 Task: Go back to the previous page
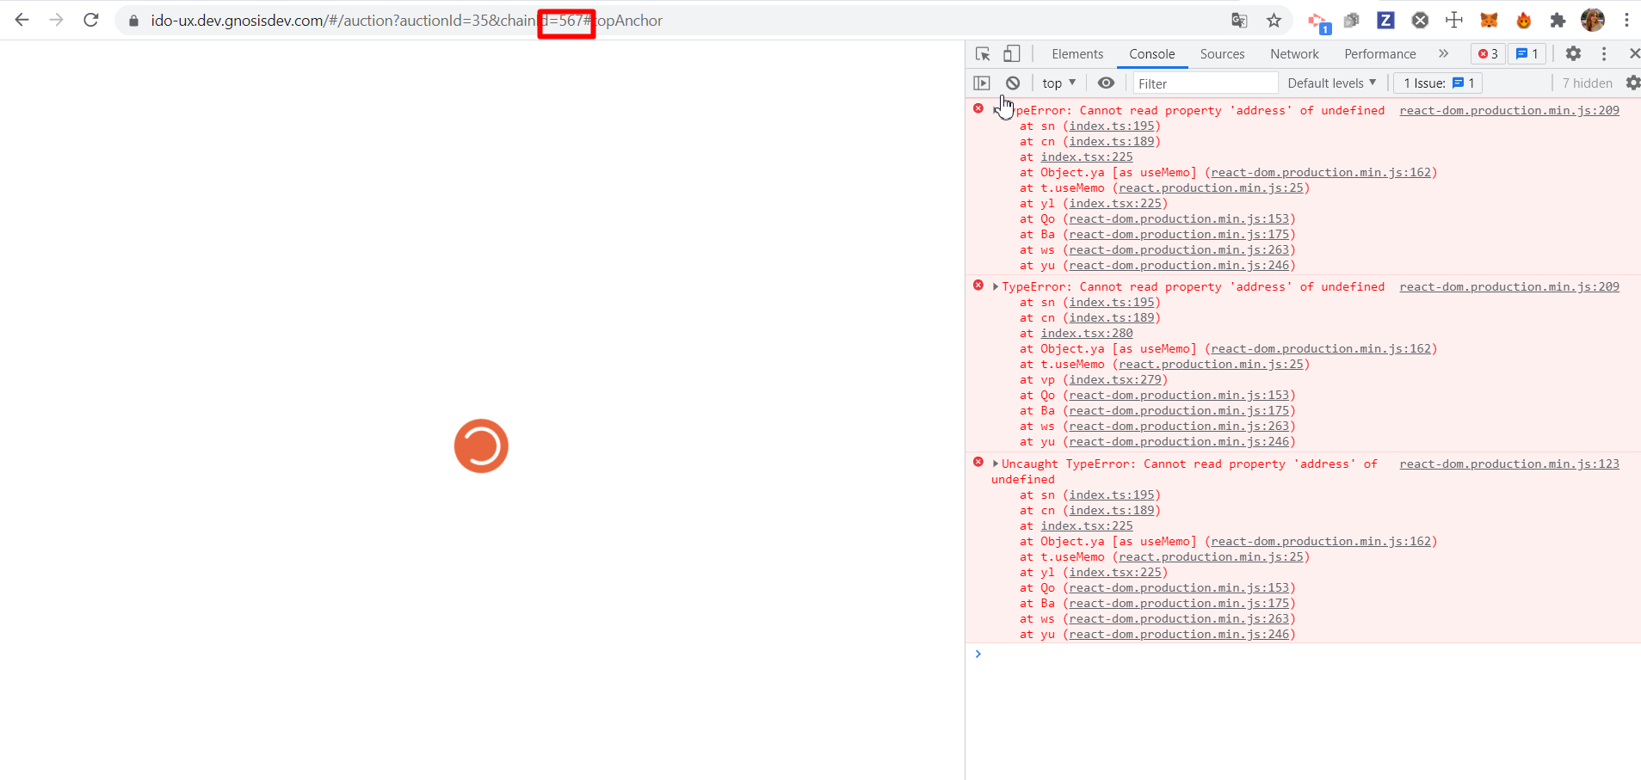(22, 20)
